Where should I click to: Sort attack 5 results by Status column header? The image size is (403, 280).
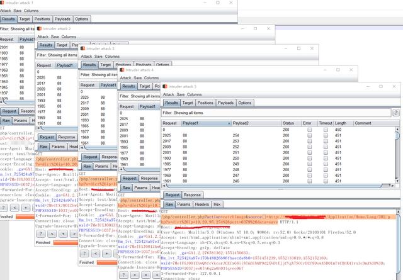pos(291,123)
